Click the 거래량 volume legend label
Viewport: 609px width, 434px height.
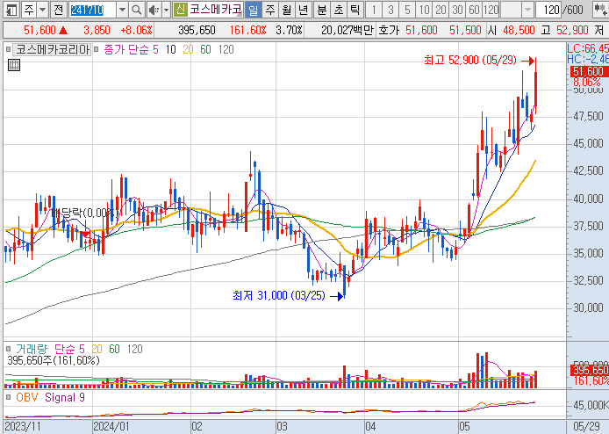[x=32, y=349]
